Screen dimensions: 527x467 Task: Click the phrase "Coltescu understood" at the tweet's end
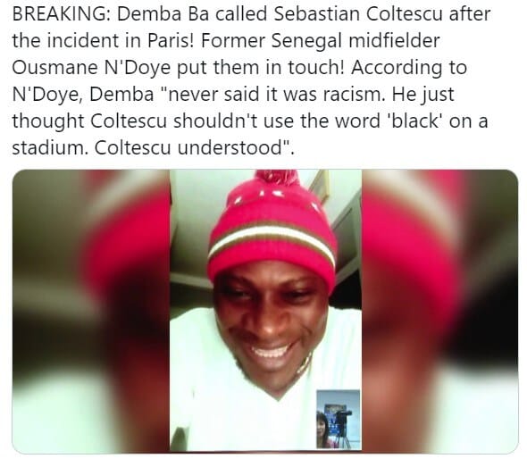[192, 147]
